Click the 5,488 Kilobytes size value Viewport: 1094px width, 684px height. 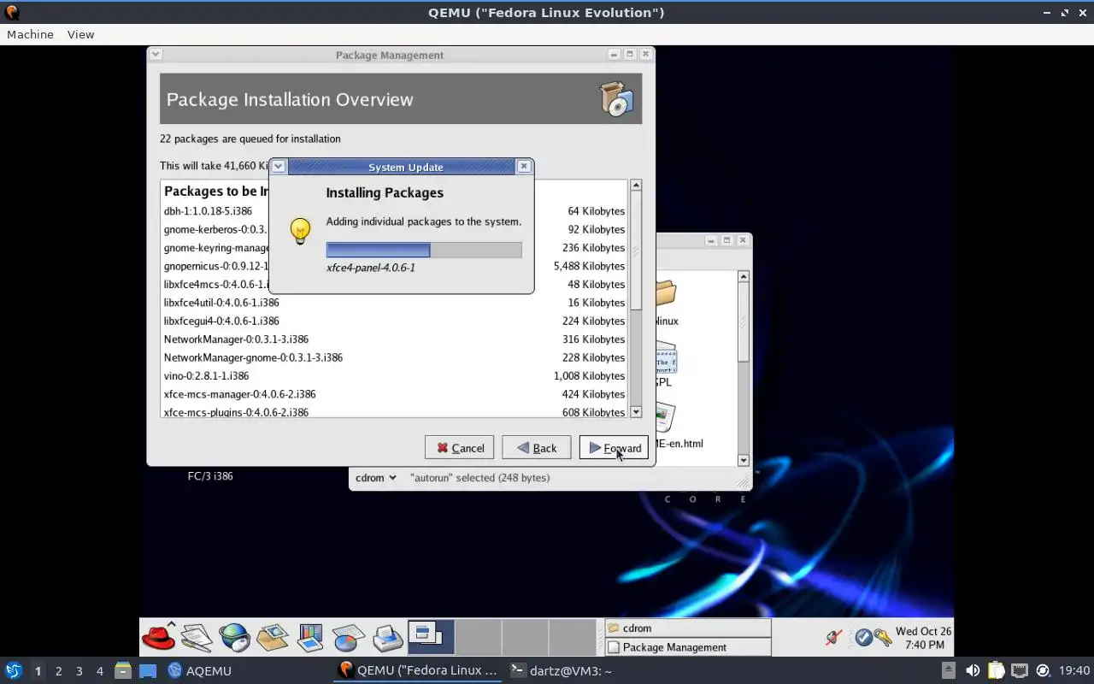589,266
